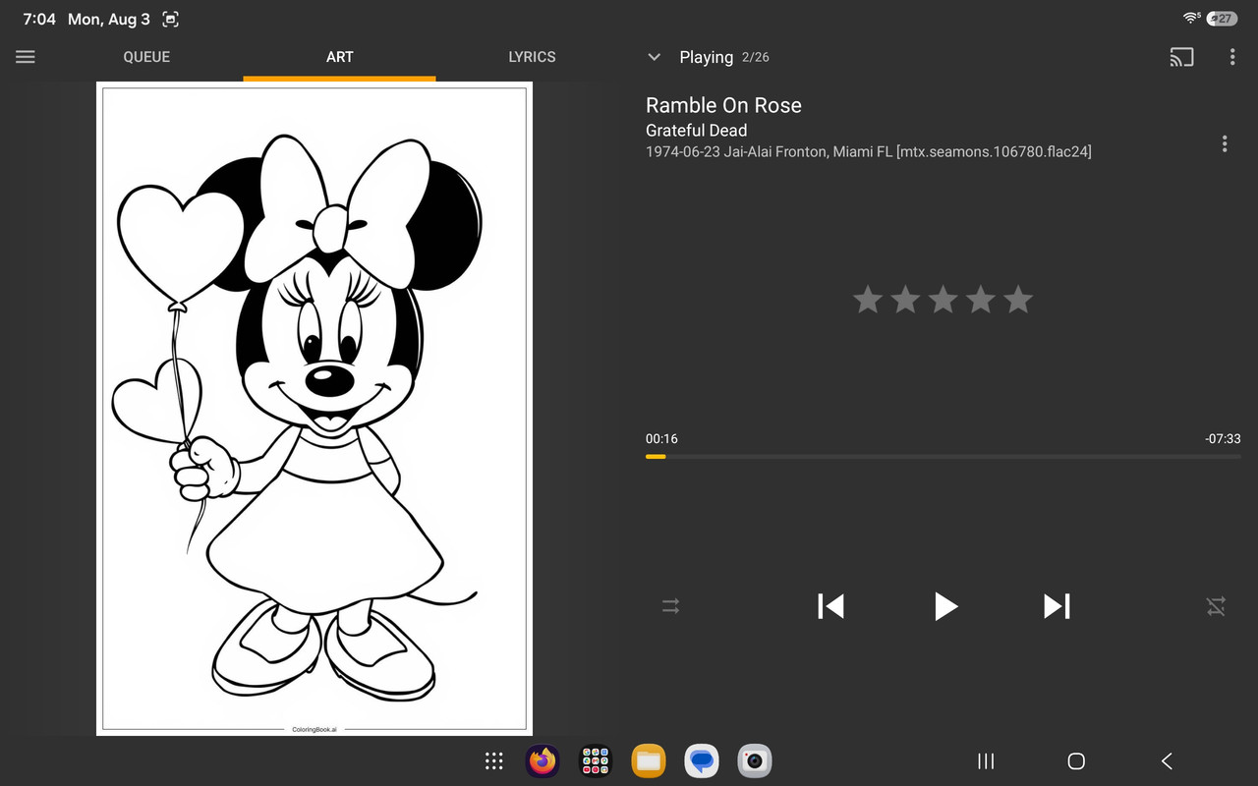Tap the home navigation button
The width and height of the screenshot is (1258, 786).
1076,760
